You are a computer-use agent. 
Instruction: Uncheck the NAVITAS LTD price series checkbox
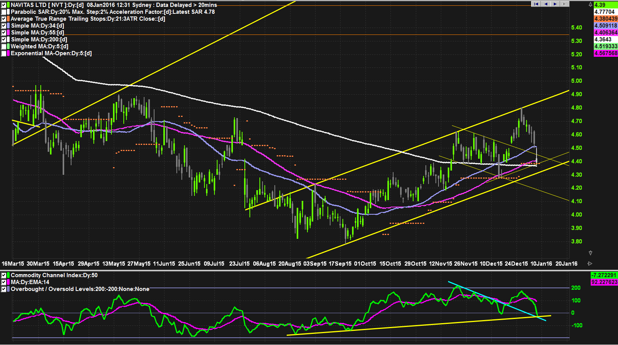tap(3, 5)
